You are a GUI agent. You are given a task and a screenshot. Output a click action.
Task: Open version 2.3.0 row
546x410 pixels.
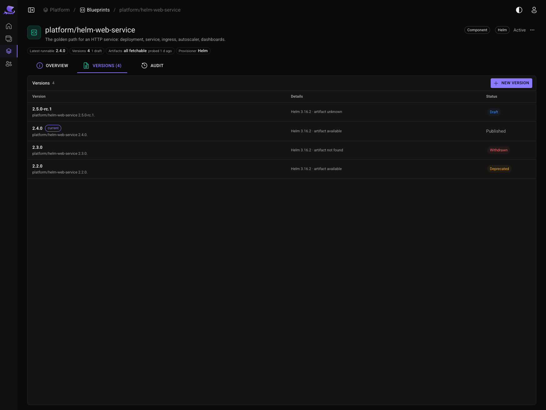[x=282, y=150]
